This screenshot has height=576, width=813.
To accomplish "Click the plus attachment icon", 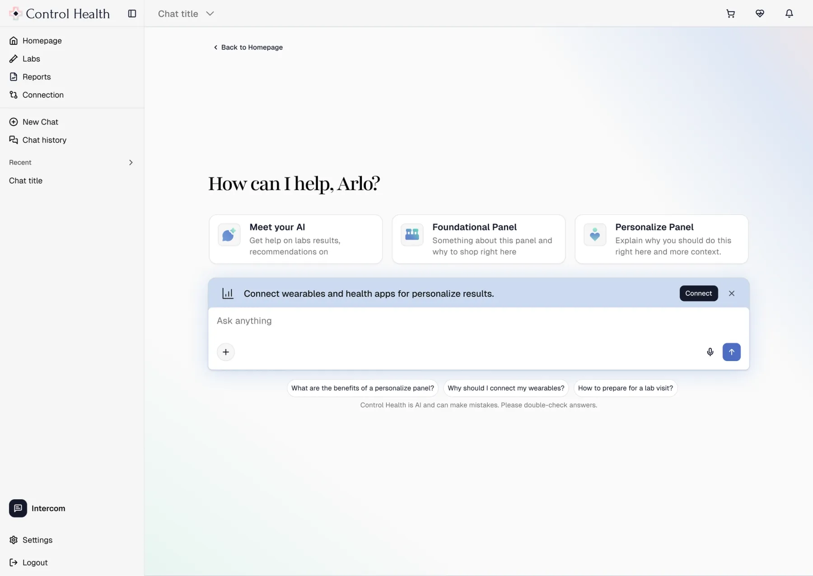I will coord(226,352).
